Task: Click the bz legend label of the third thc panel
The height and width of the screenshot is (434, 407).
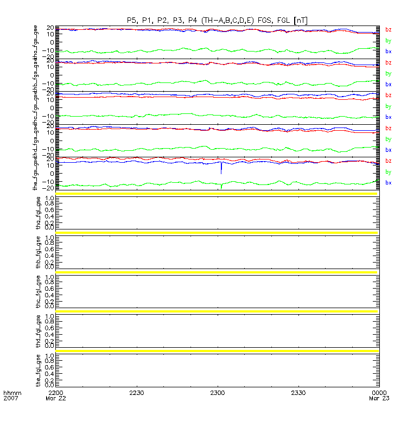Action: pyautogui.click(x=388, y=95)
